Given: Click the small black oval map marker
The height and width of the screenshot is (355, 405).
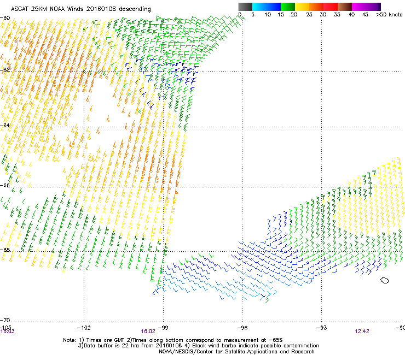Looking at the screenshot, I should click(x=385, y=281).
